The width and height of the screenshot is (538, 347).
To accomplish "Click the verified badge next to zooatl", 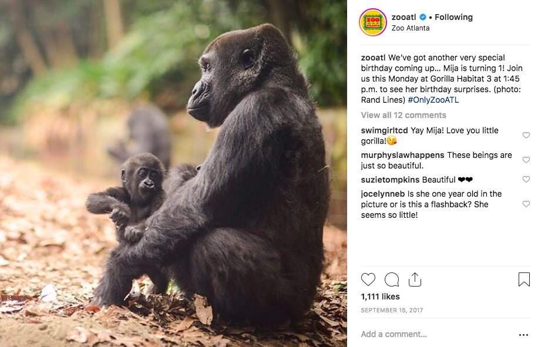I will [423, 17].
